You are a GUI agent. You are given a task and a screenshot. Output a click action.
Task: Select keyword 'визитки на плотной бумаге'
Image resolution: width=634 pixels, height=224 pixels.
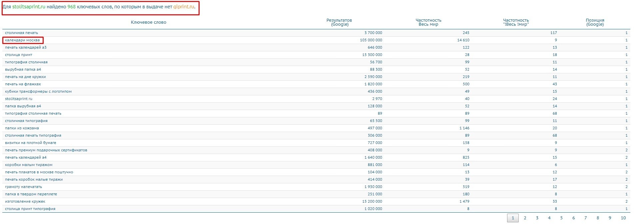[x=31, y=143]
